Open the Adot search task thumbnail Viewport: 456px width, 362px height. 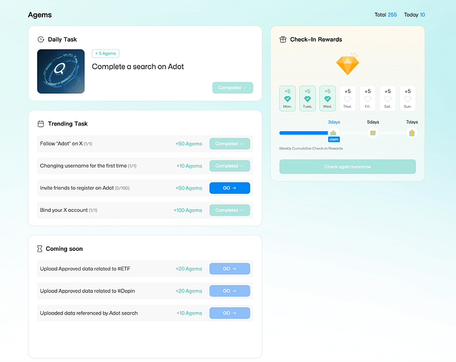(61, 71)
